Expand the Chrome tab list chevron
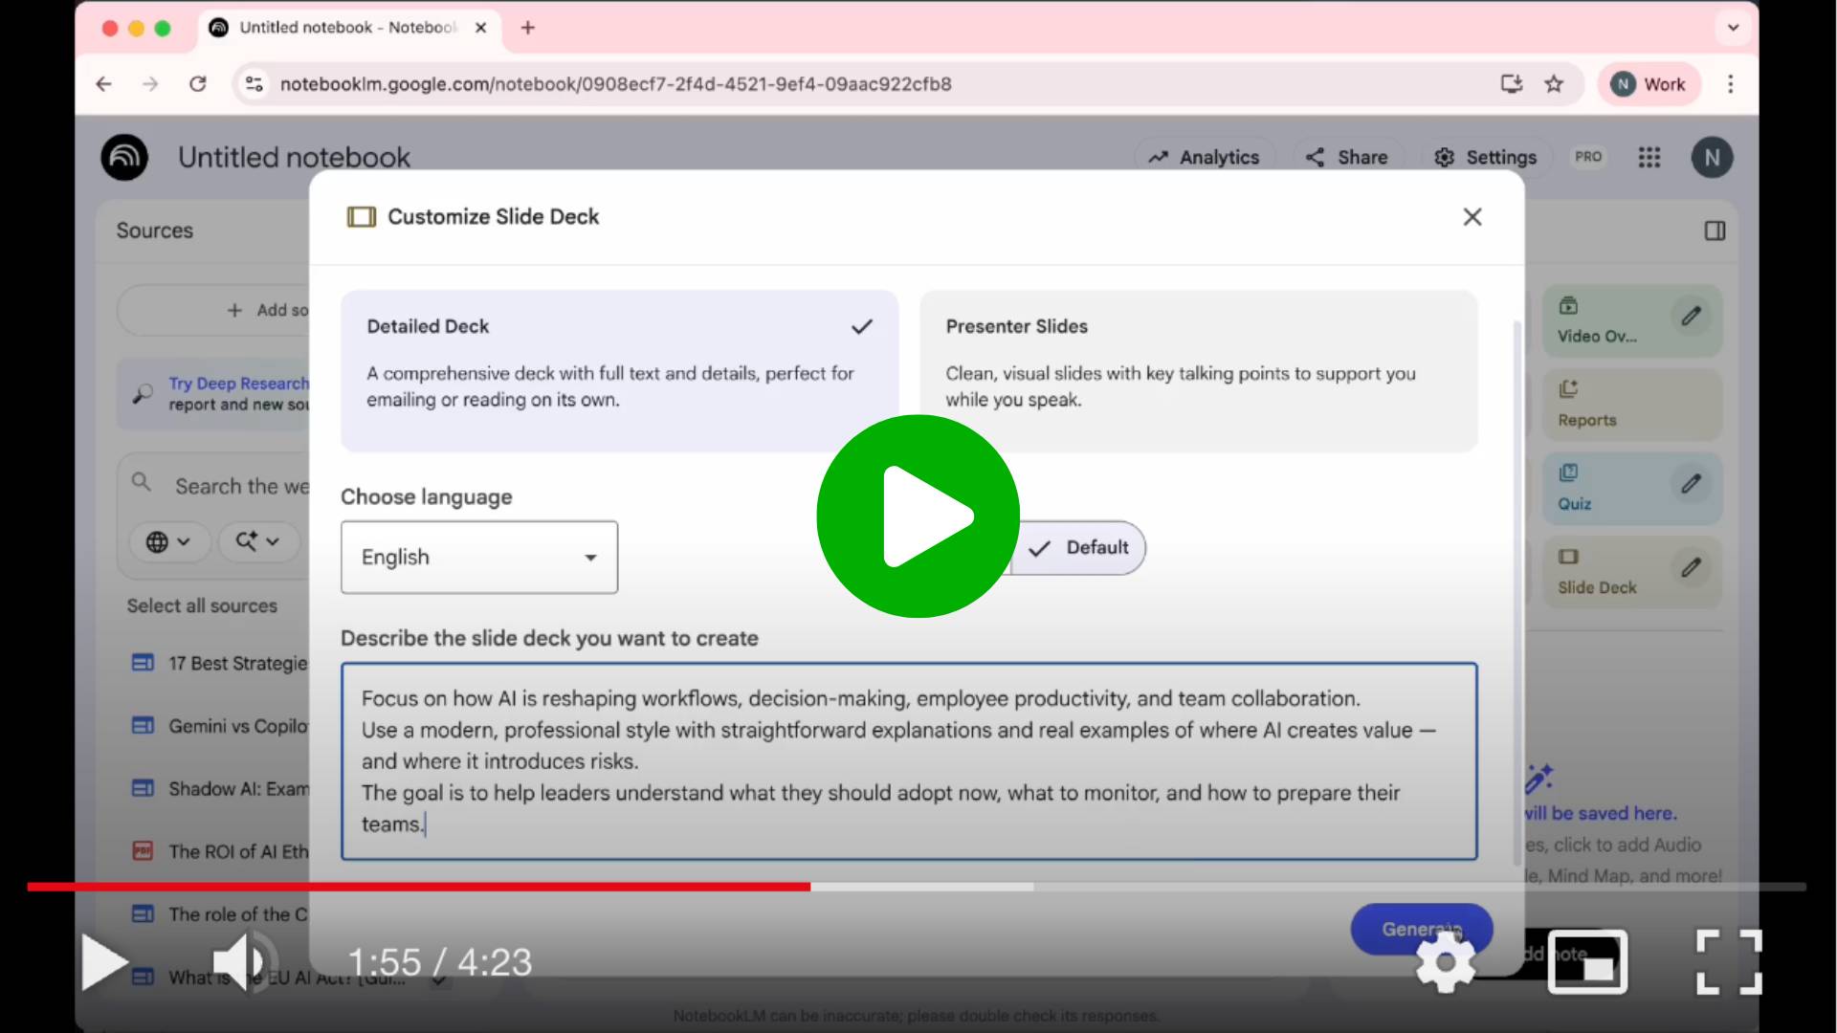This screenshot has height=1033, width=1837. click(1733, 28)
